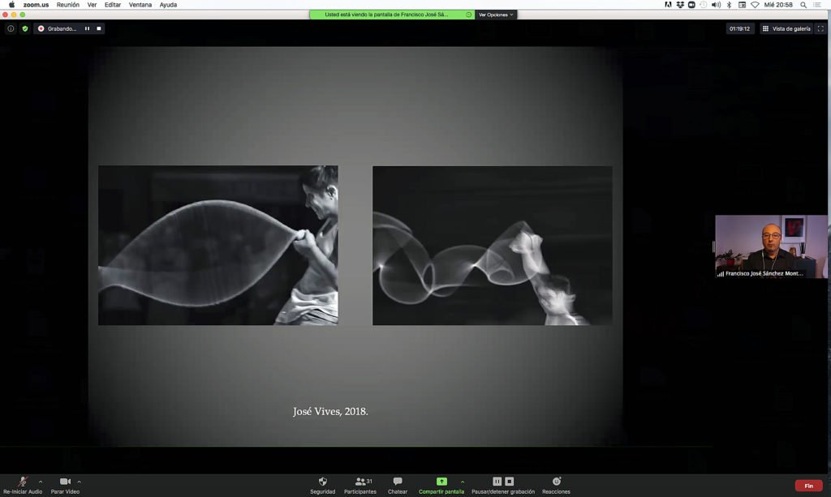This screenshot has height=497, width=831.
Task: Unmute microphone with Re-Iniciar Audio icon
Action: (x=22, y=482)
